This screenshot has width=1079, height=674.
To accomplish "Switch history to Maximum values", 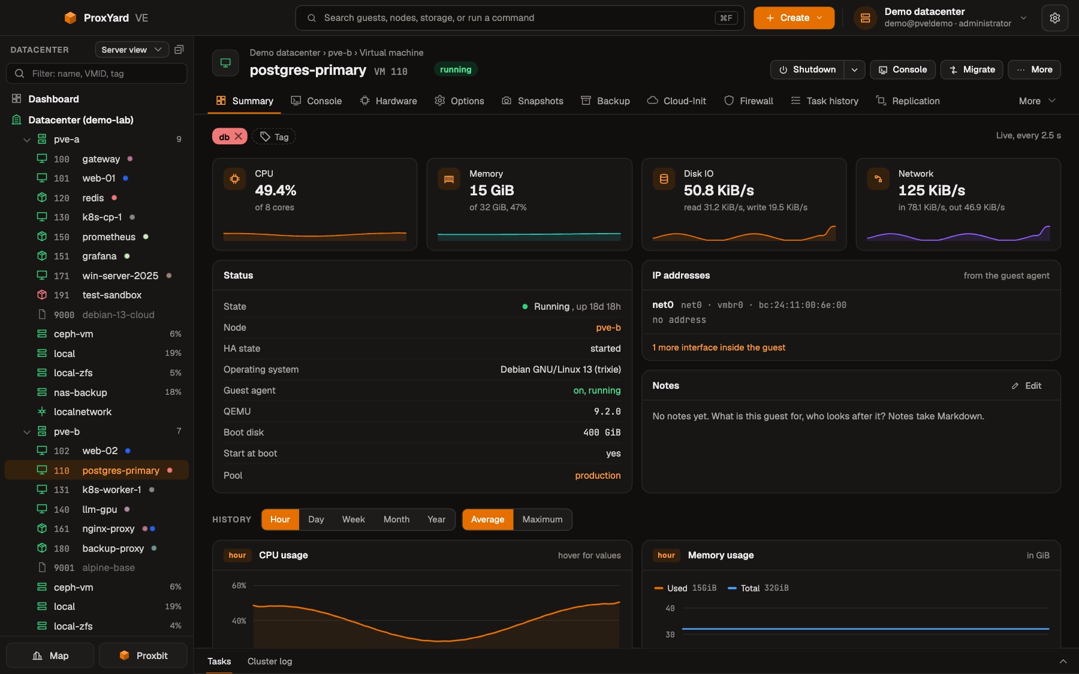I will pos(542,519).
